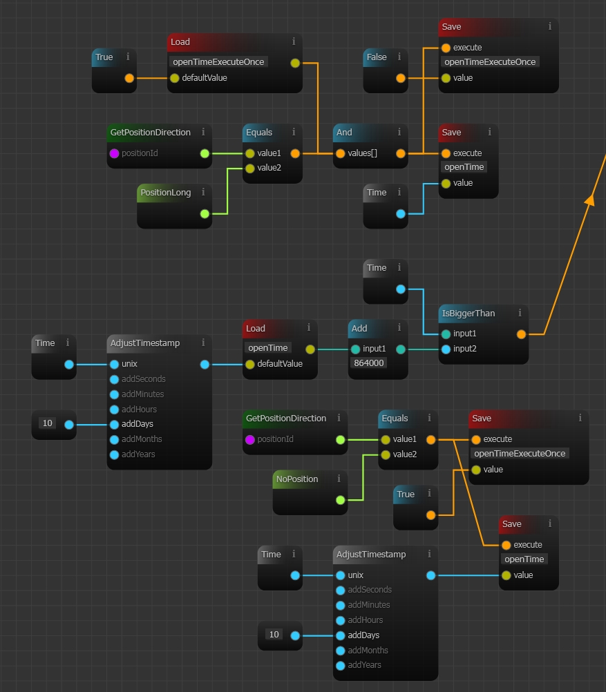The image size is (606, 692).
Task: Select the And node by its title
Action: pos(345,132)
